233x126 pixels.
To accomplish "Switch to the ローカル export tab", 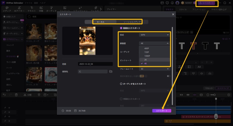I will coord(100,22).
